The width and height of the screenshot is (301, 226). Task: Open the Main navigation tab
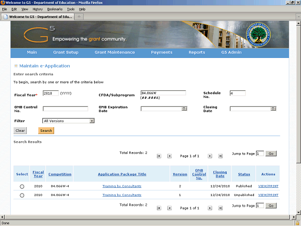(x=32, y=52)
